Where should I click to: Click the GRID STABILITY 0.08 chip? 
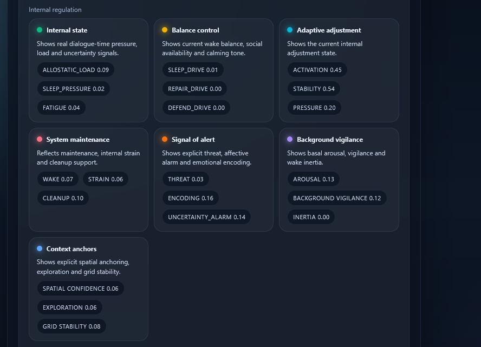coord(71,326)
